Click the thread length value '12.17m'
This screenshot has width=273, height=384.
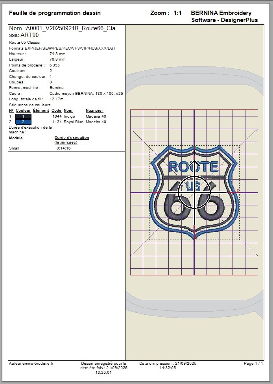pyautogui.click(x=57, y=99)
